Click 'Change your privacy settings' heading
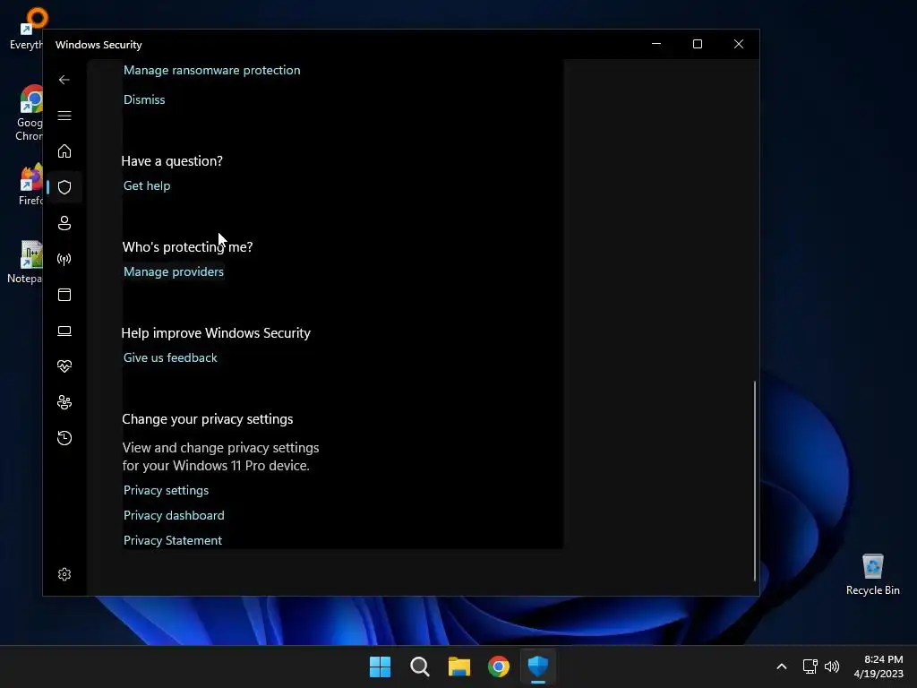 [x=208, y=419]
